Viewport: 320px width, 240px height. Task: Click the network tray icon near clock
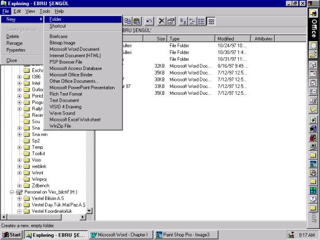point(291,235)
